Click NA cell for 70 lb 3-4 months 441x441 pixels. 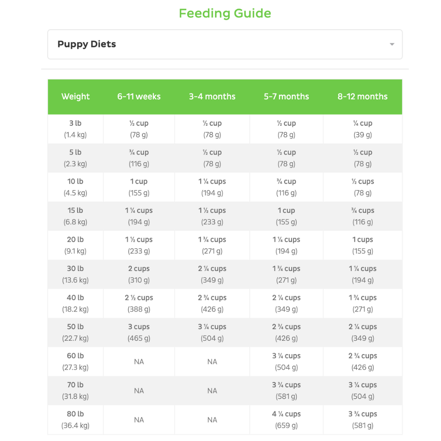212,391
